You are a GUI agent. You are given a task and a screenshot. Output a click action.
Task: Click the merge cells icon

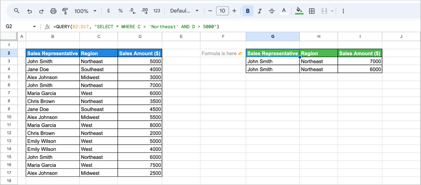[x=324, y=11]
